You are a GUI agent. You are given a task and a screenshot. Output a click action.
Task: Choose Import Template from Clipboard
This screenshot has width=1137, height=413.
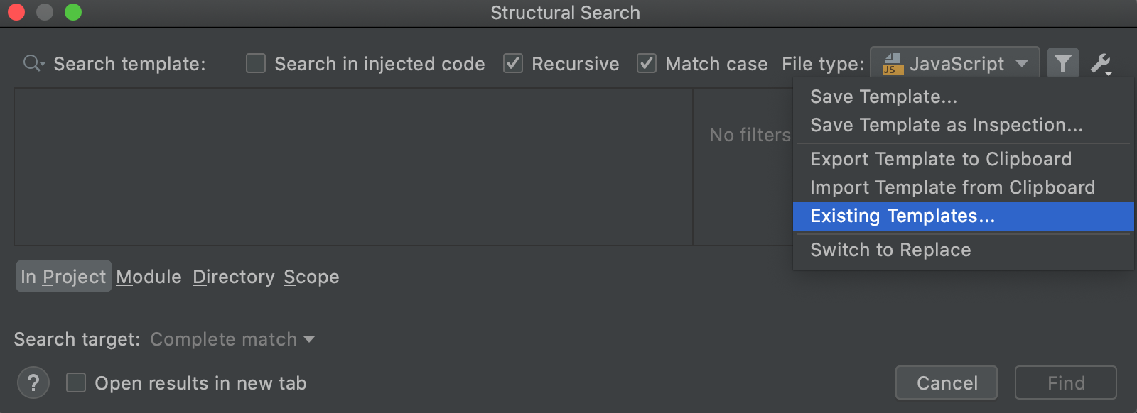click(x=952, y=187)
